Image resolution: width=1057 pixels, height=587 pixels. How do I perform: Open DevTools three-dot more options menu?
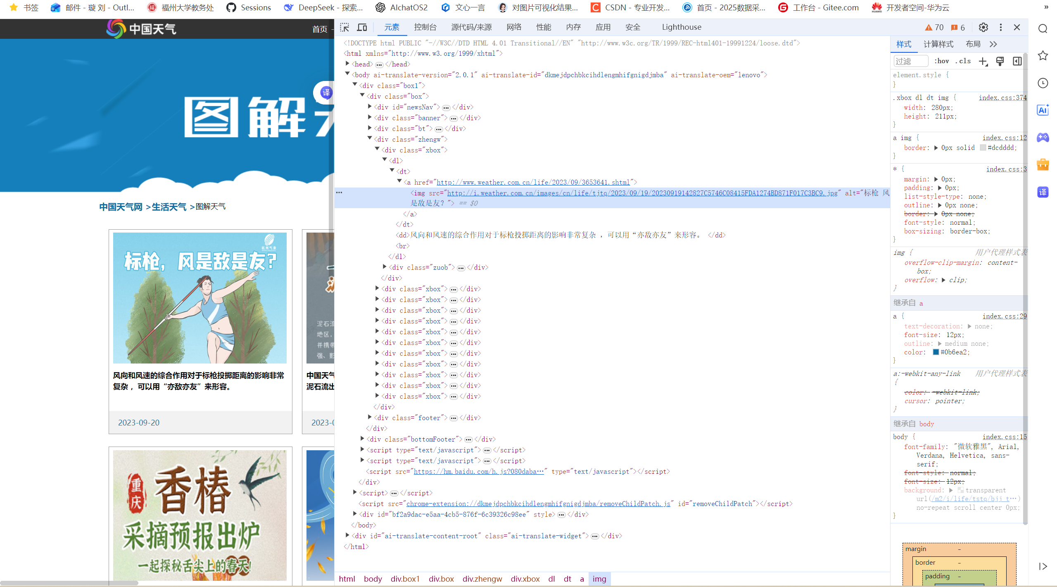tap(1000, 27)
